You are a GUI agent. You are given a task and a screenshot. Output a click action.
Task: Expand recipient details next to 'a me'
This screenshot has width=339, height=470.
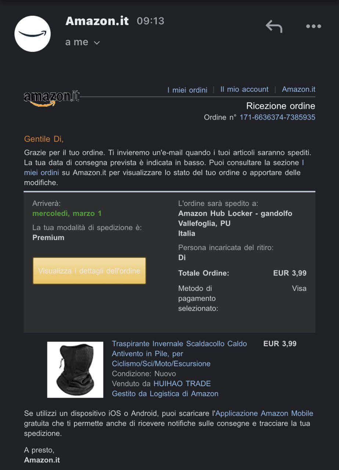pyautogui.click(x=97, y=43)
